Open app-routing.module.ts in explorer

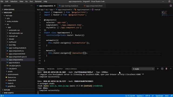pyautogui.click(x=18, y=48)
